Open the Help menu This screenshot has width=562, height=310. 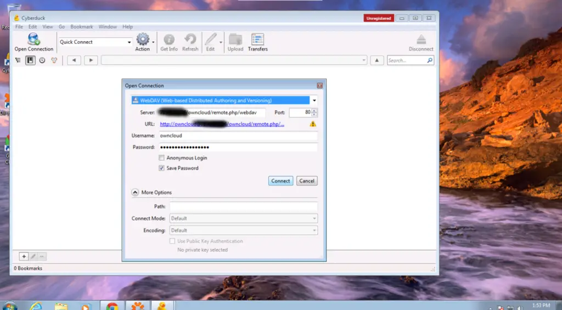[127, 27]
